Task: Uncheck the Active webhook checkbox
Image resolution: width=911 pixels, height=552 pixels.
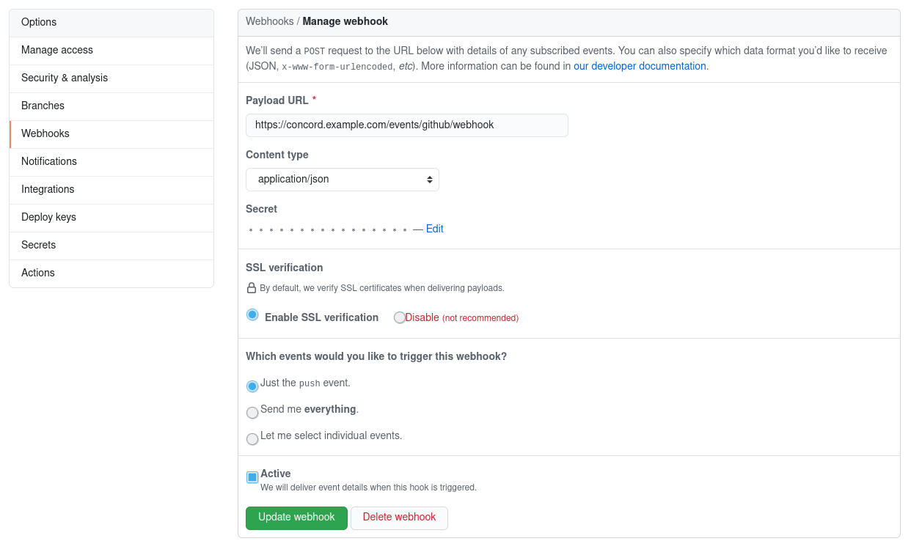Action: pos(251,476)
